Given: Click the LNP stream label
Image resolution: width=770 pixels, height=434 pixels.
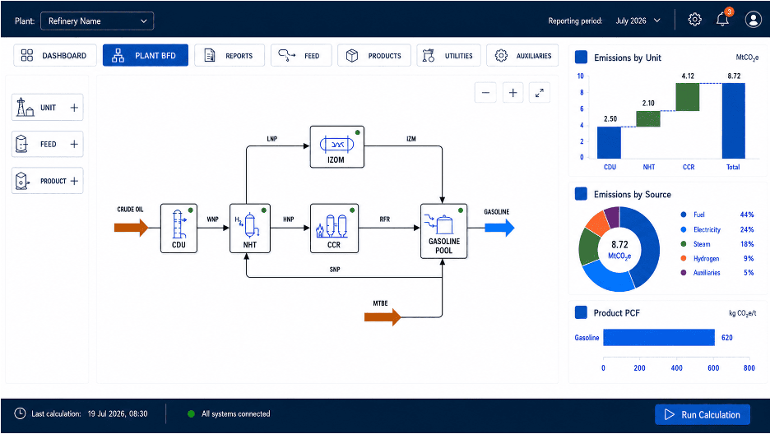Looking at the screenshot, I should pyautogui.click(x=272, y=139).
